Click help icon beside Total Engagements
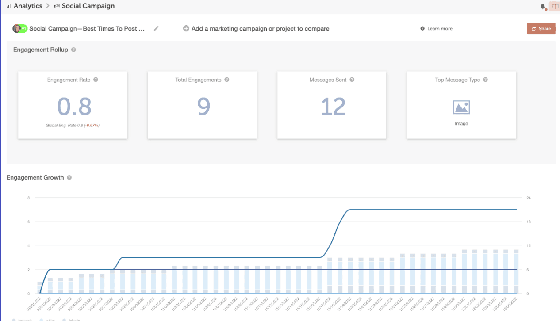Viewport: 560px width, 321px height. coord(226,80)
